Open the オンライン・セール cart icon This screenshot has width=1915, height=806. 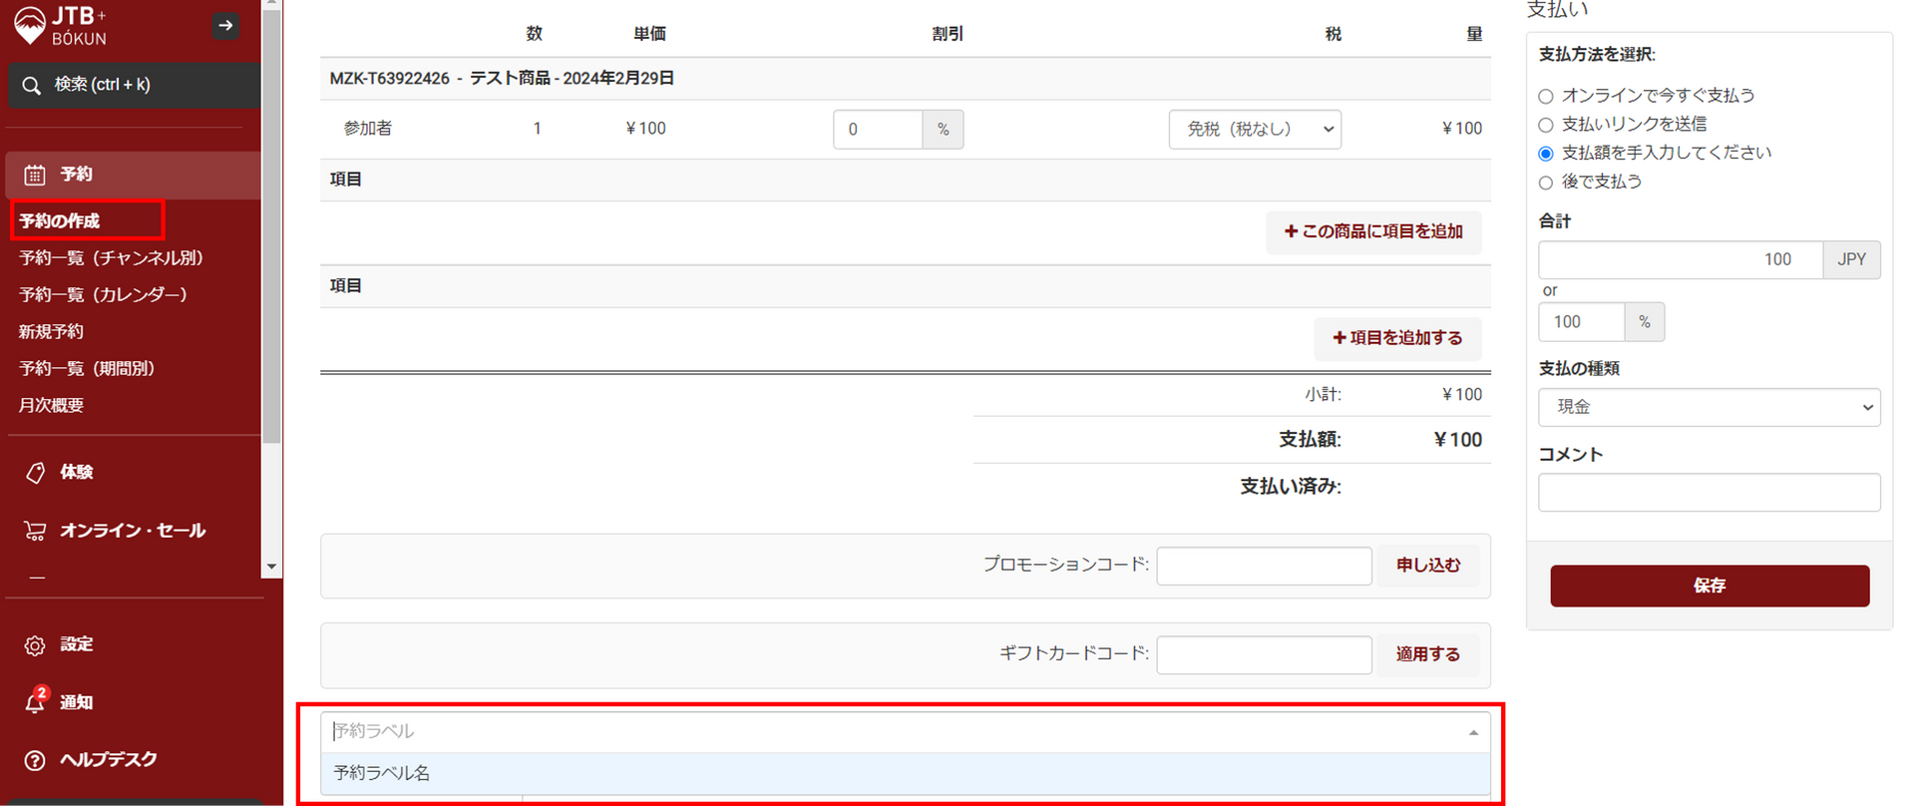tap(35, 531)
